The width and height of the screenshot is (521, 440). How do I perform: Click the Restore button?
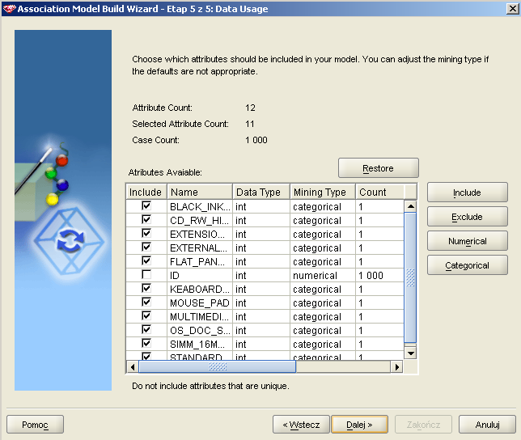[x=378, y=168]
